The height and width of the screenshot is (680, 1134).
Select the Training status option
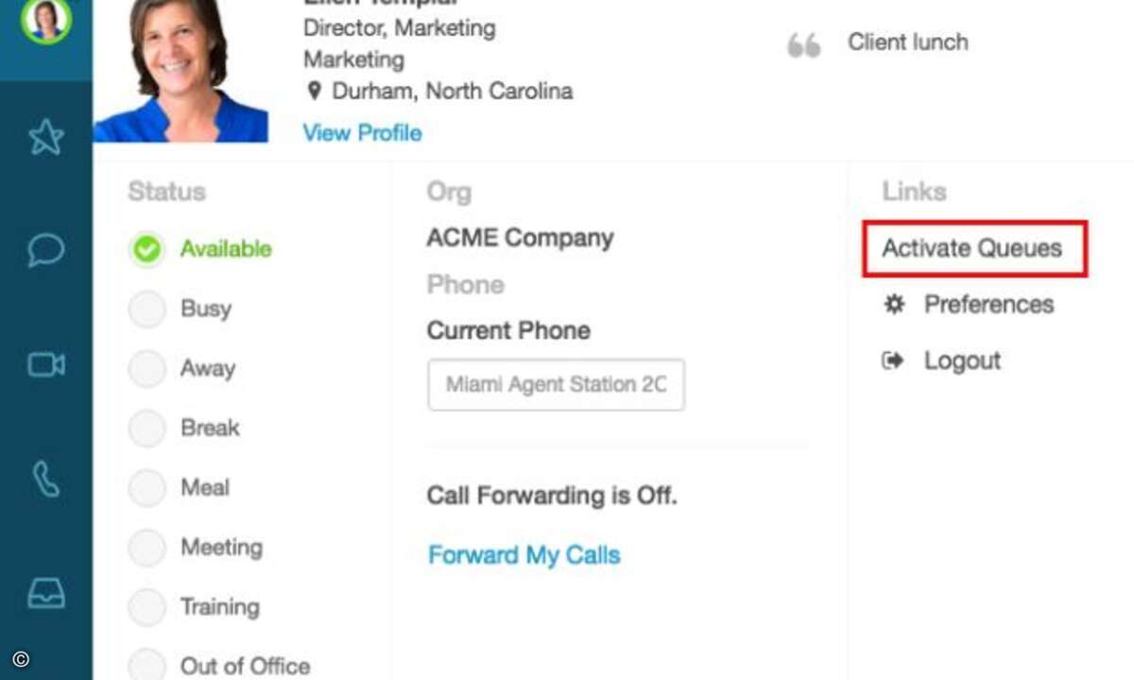point(146,607)
